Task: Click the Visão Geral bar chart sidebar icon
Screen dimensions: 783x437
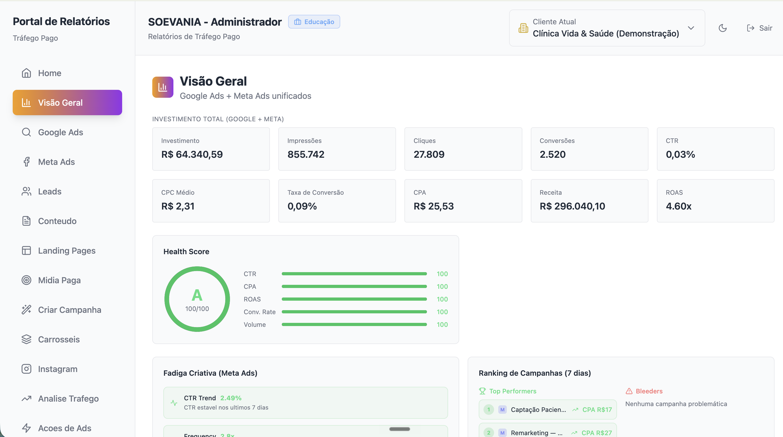Action: point(26,103)
